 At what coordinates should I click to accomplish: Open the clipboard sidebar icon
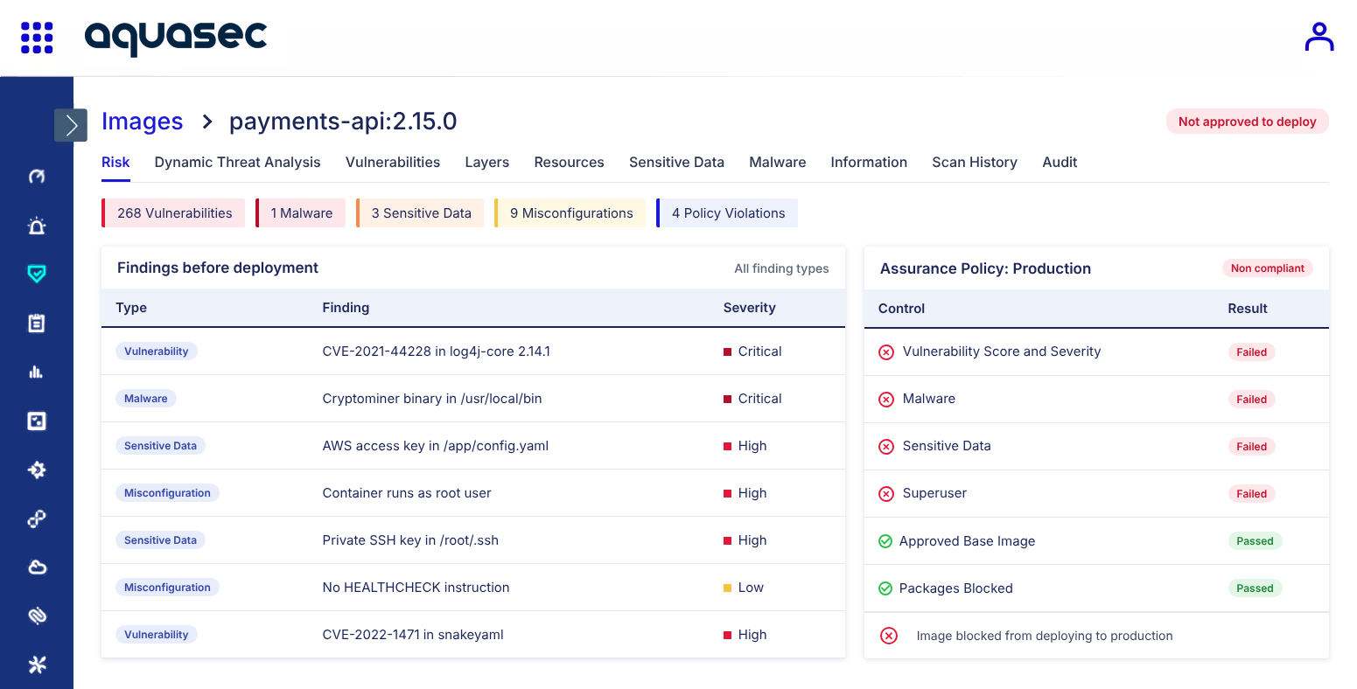point(37,324)
